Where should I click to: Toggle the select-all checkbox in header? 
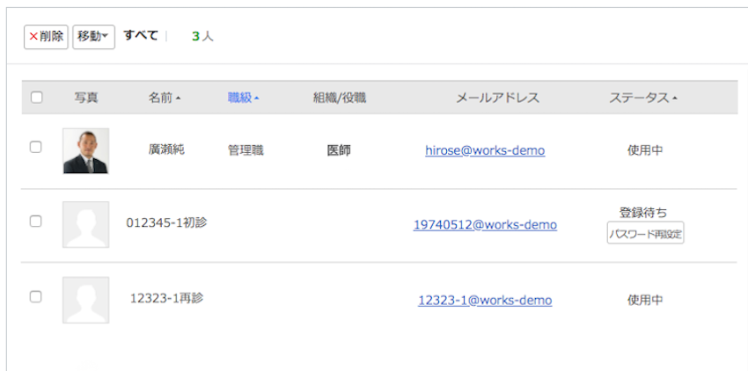click(x=36, y=98)
